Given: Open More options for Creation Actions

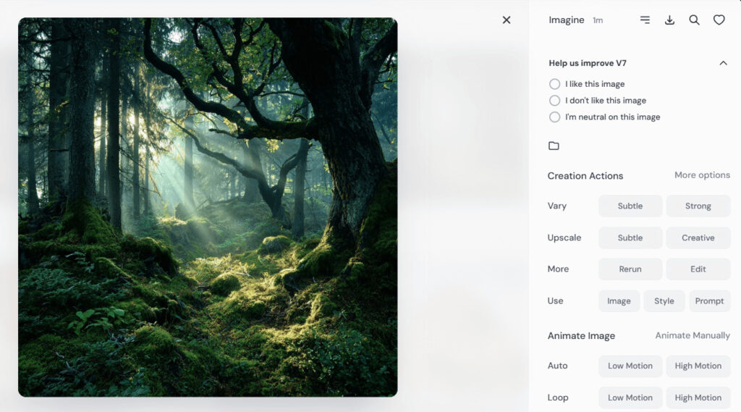Looking at the screenshot, I should (x=702, y=175).
